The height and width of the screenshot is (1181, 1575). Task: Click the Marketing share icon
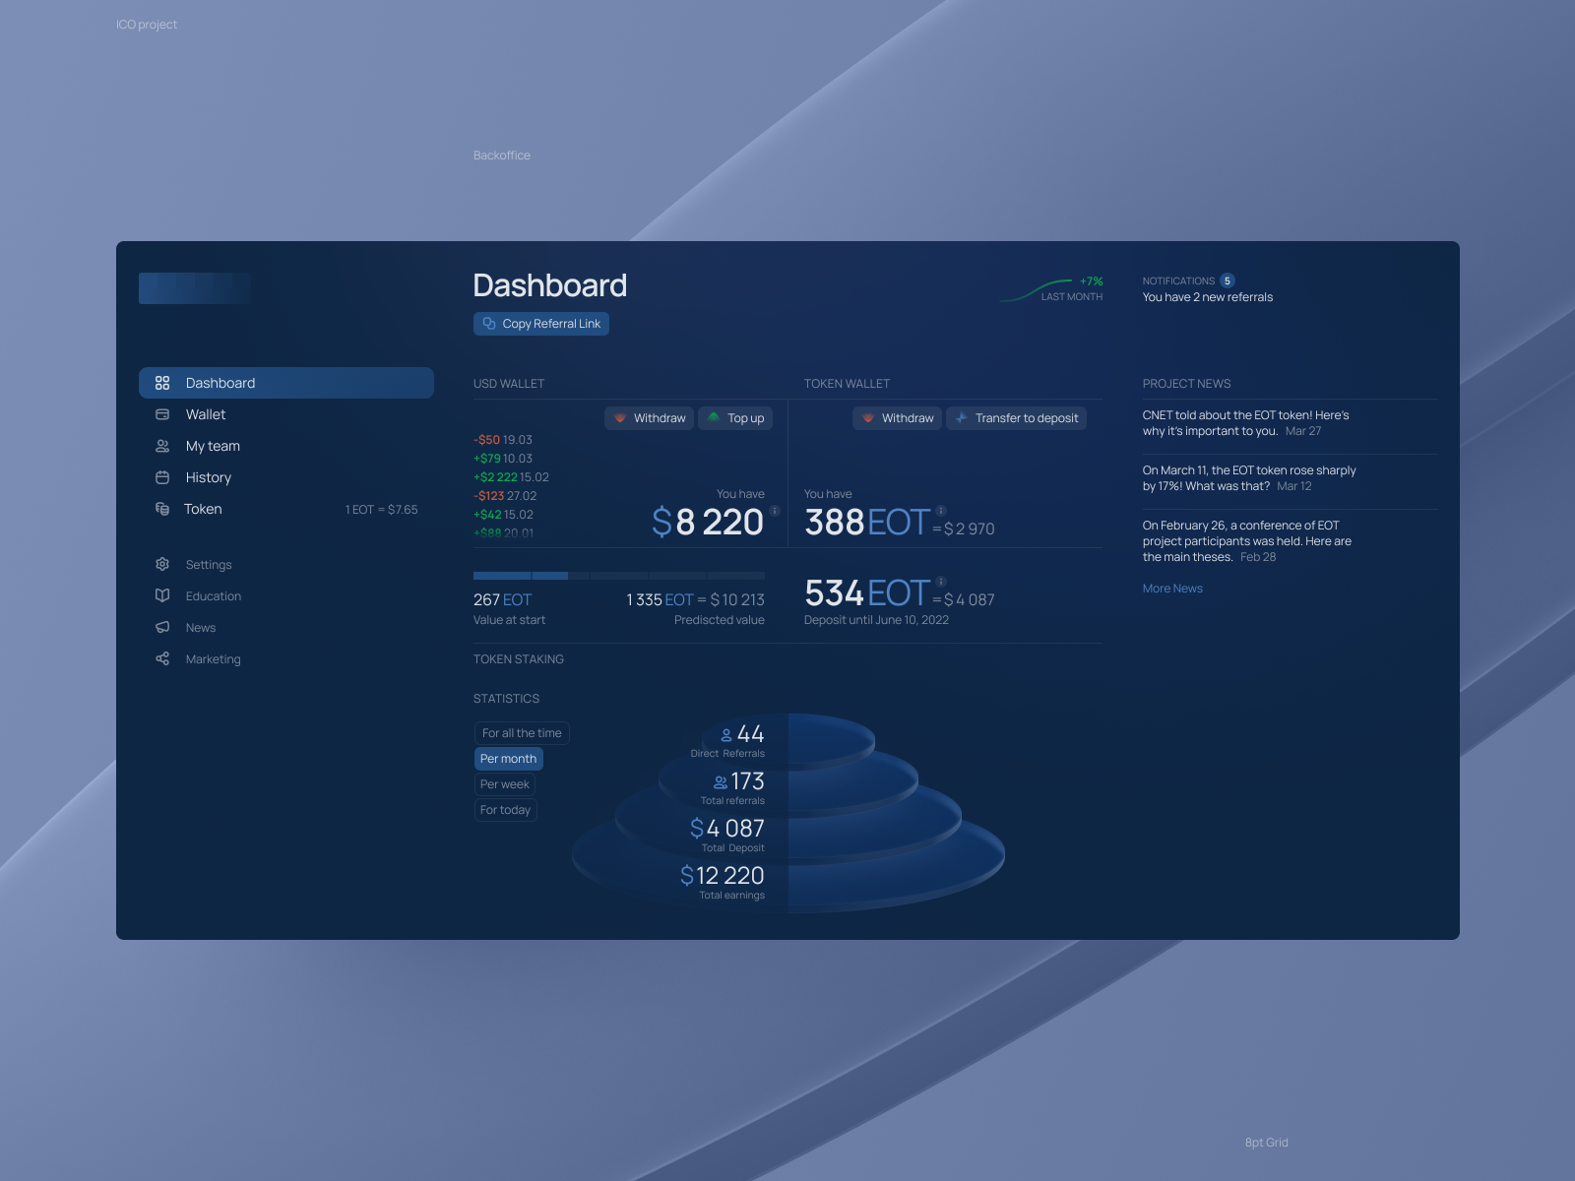tap(162, 658)
